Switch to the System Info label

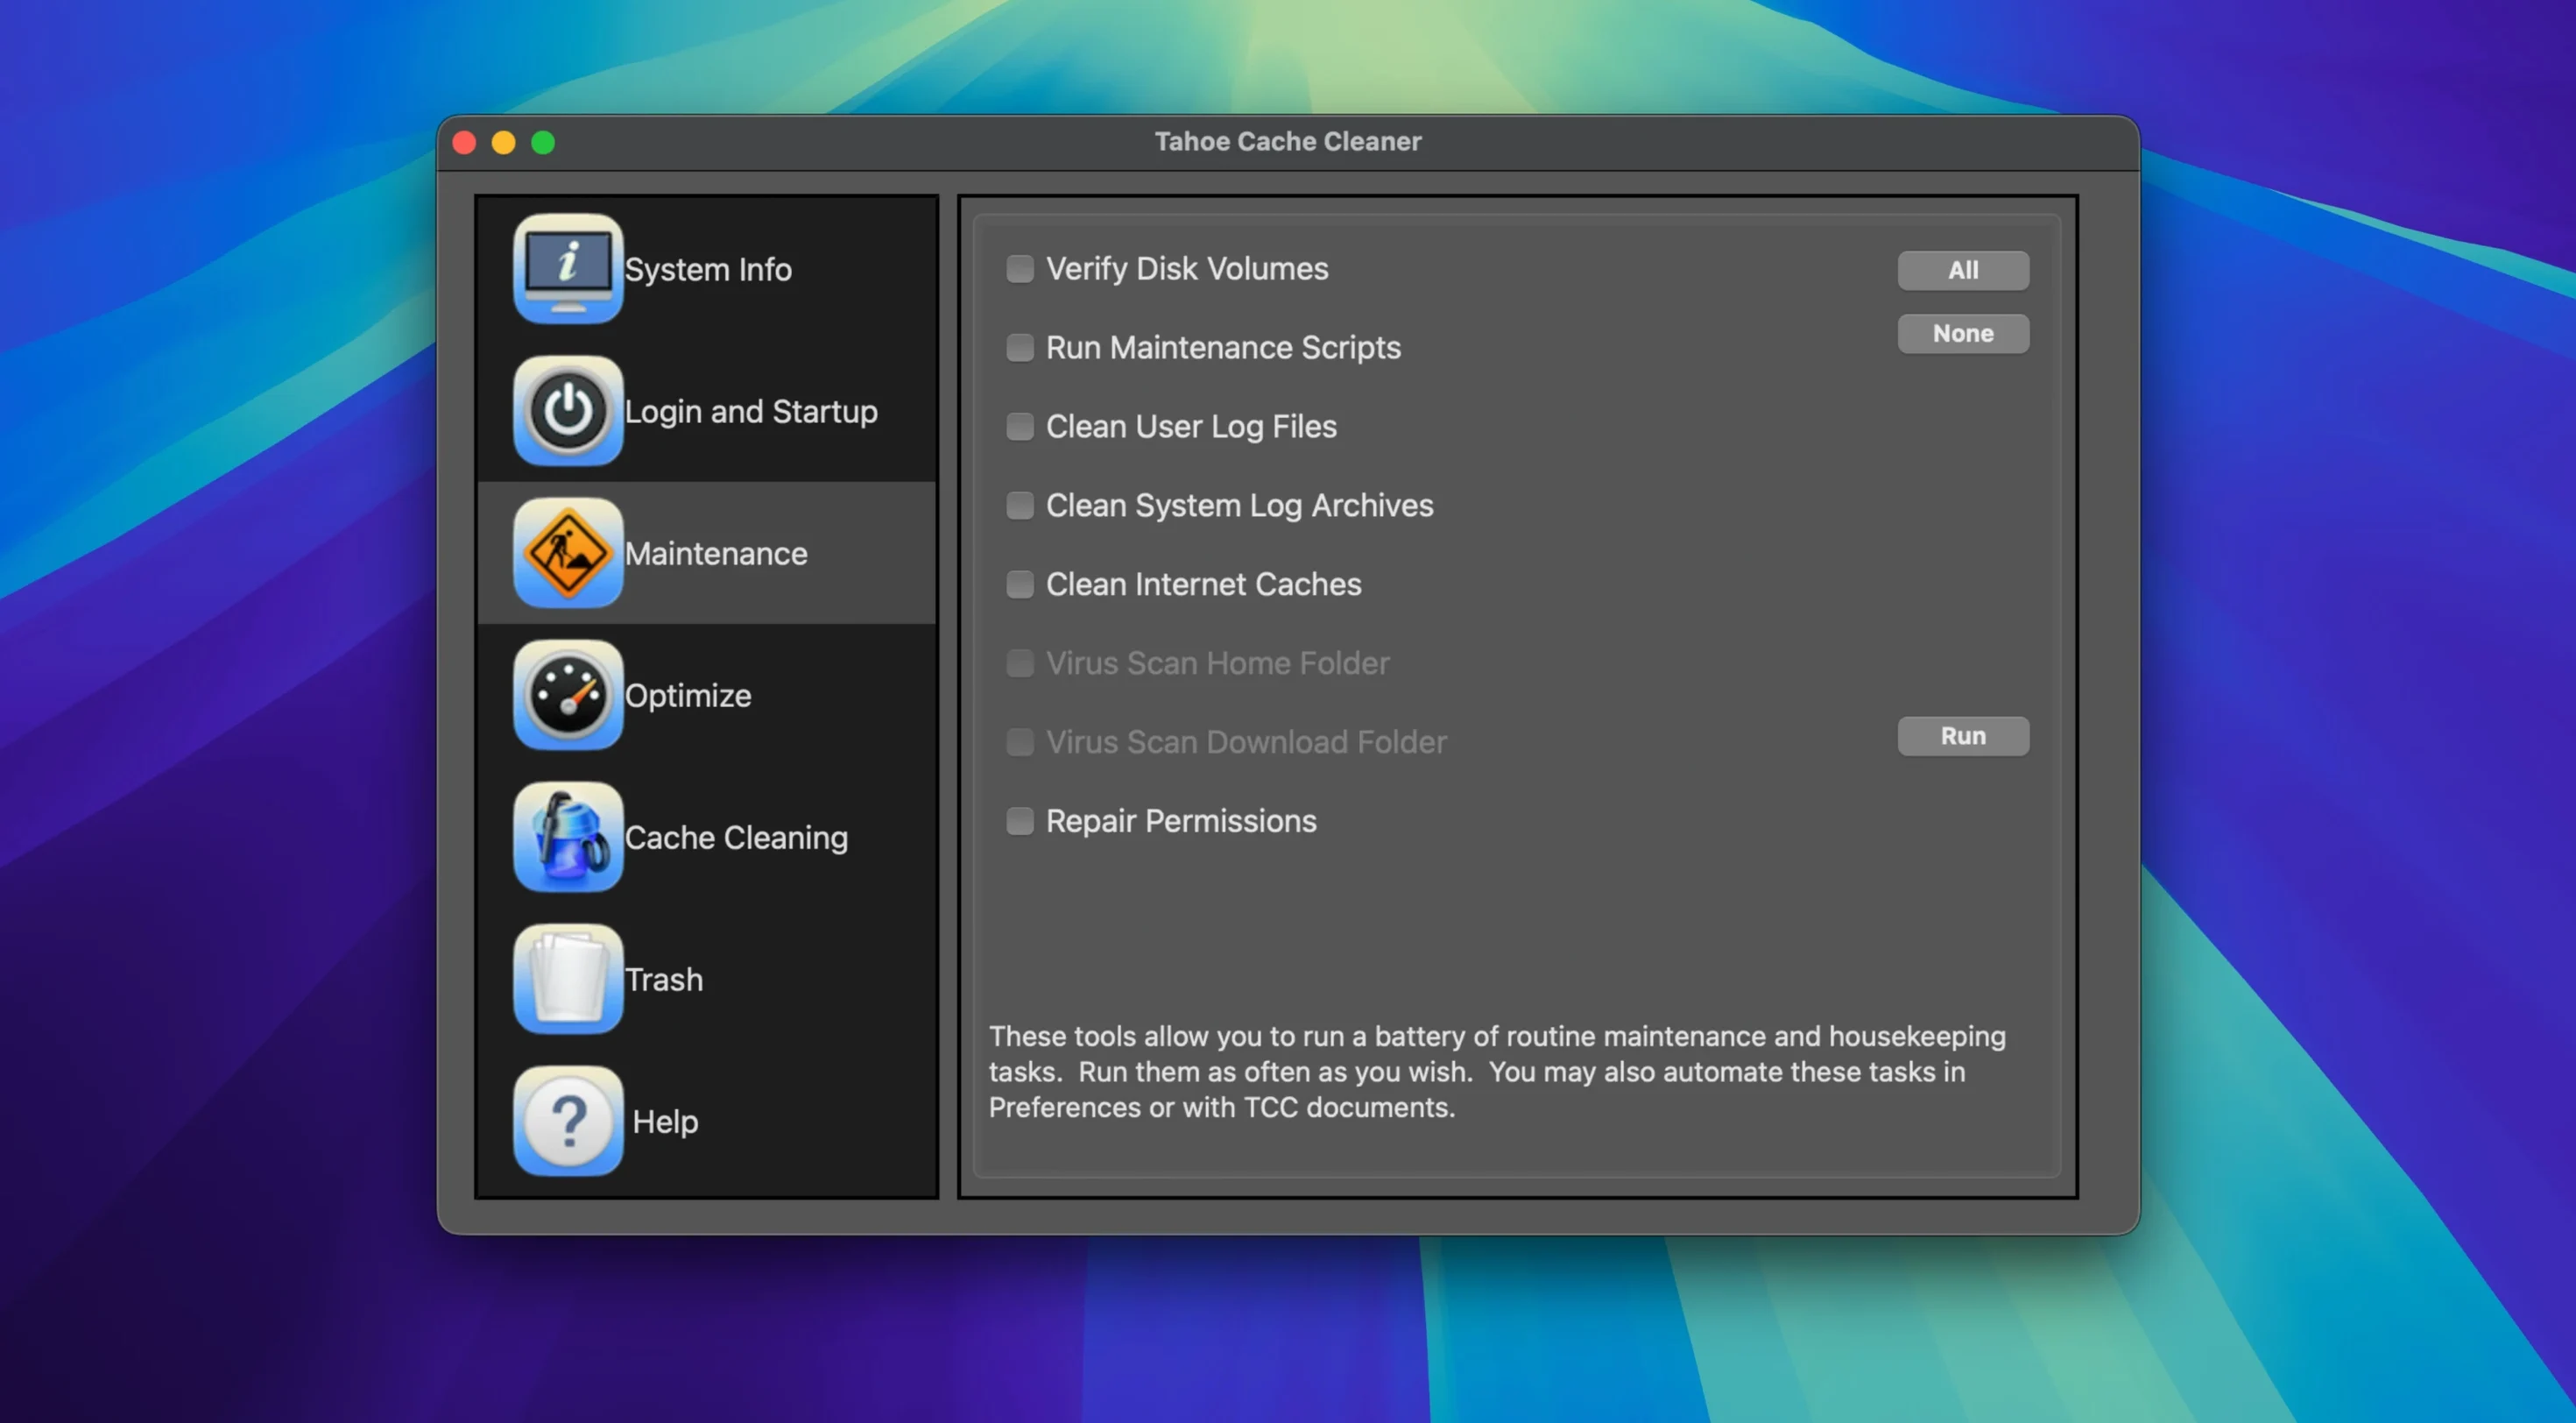tap(708, 269)
